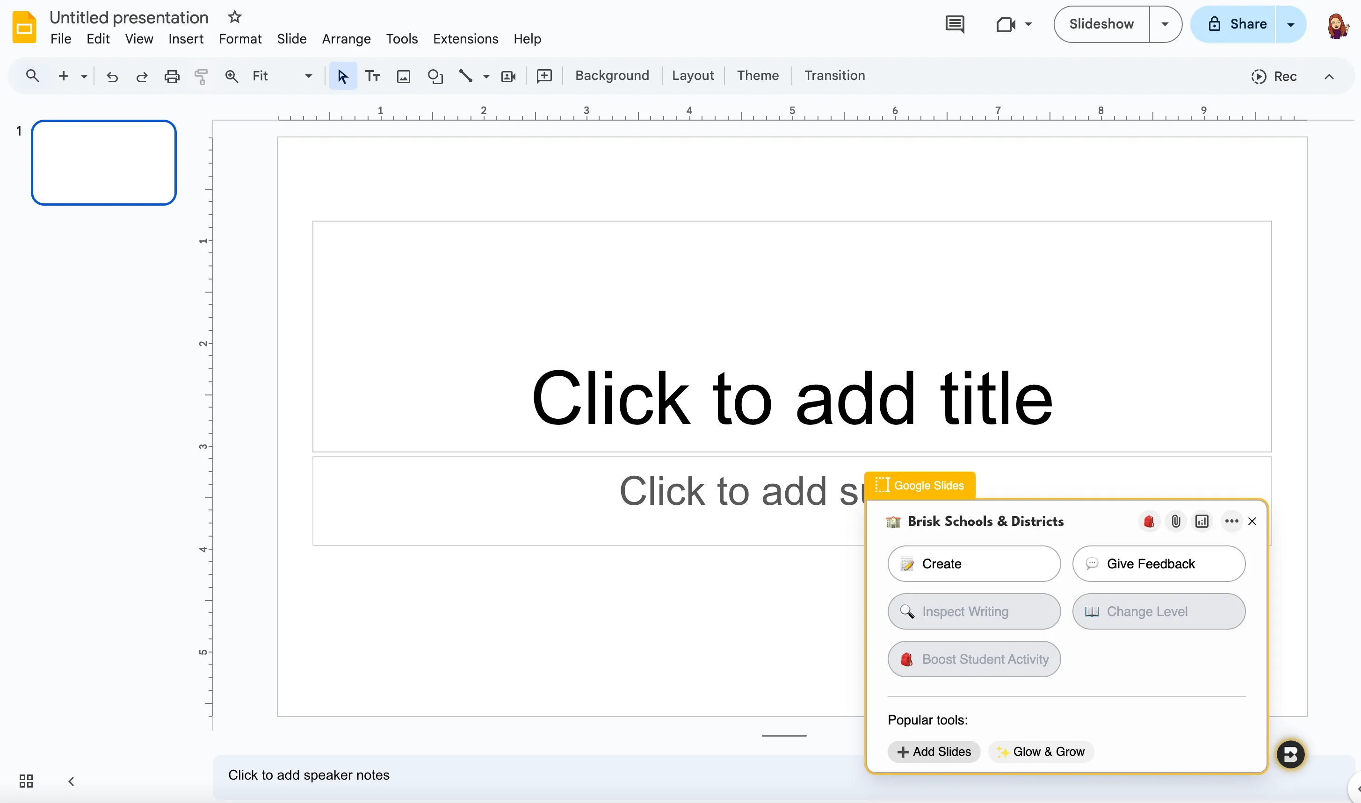
Task: Open comment history icon
Action: tap(955, 24)
